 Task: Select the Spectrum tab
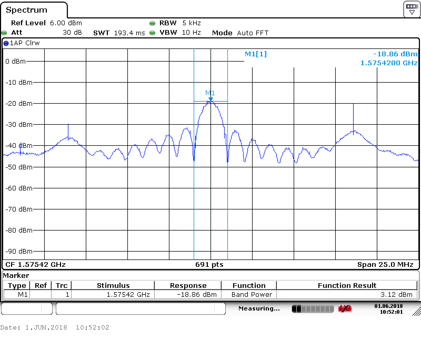(27, 10)
